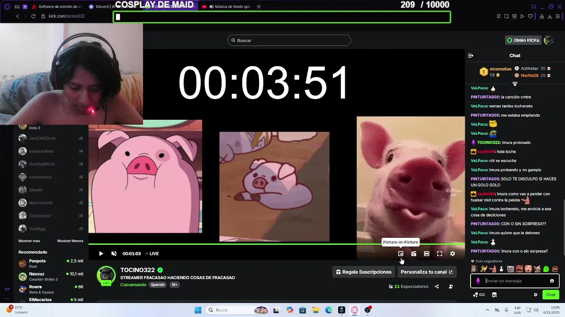Click Regala Suscripciones button
The image size is (565, 317).
pyautogui.click(x=364, y=272)
